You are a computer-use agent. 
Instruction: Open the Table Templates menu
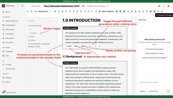pyautogui.click(x=106, y=11)
